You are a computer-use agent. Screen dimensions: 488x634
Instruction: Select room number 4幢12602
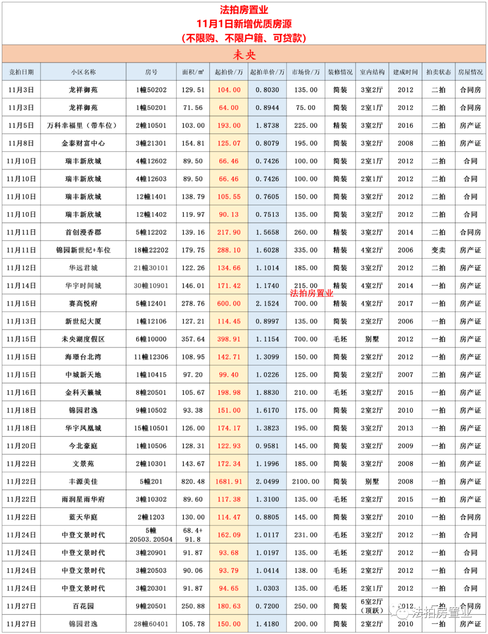pyautogui.click(x=151, y=161)
